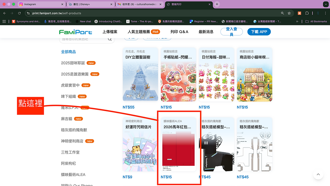
Task: Select 全部商品 category
Action: (x=68, y=52)
